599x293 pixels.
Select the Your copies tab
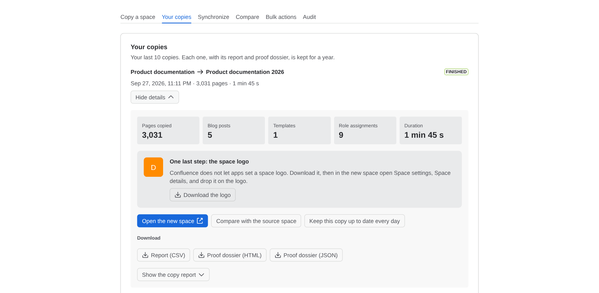(176, 17)
